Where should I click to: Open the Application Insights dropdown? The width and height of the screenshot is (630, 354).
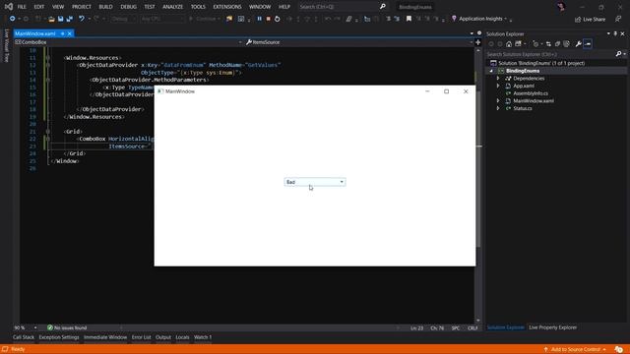(x=505, y=19)
